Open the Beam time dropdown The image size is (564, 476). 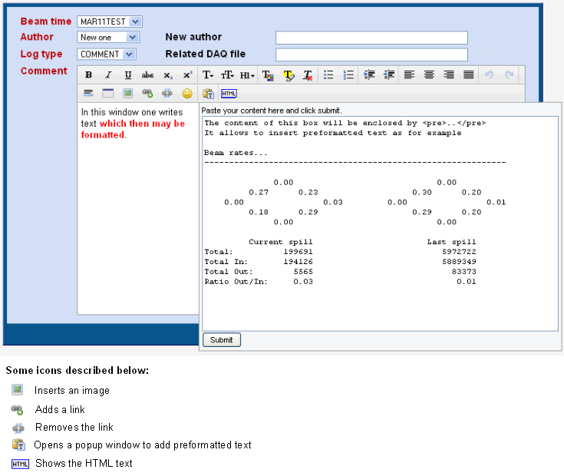point(110,22)
